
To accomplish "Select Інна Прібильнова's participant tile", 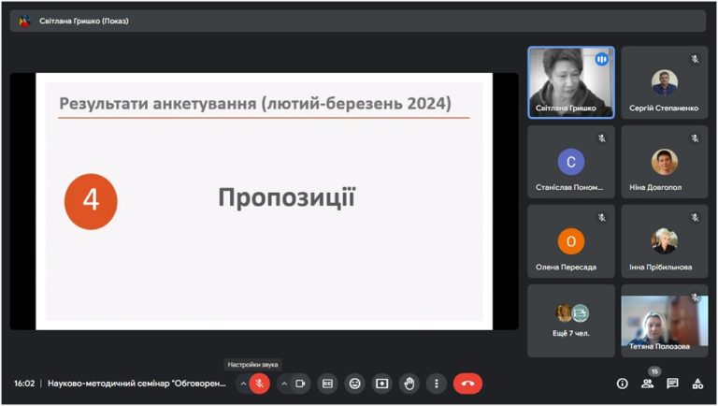I will coord(665,241).
